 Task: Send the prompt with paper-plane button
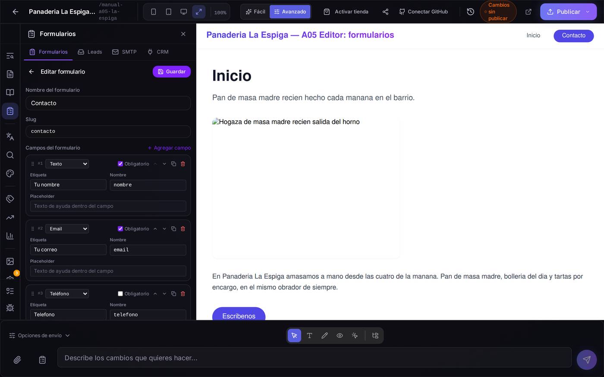587,360
